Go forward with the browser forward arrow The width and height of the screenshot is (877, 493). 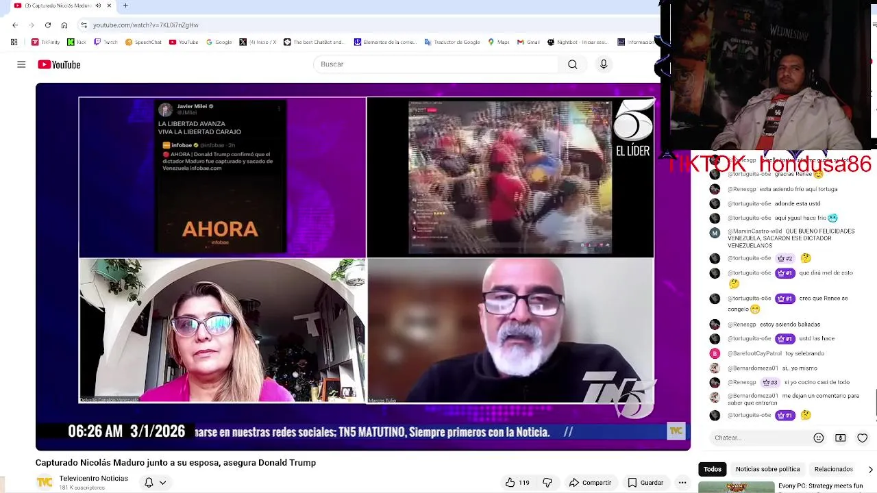click(x=32, y=25)
